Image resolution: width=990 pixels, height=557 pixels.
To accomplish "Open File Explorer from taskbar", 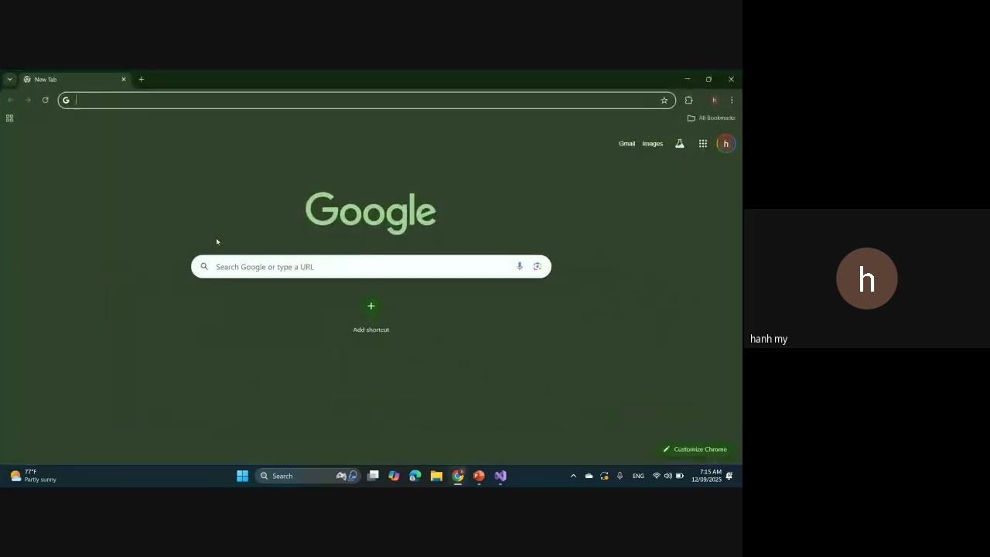I will pos(436,476).
